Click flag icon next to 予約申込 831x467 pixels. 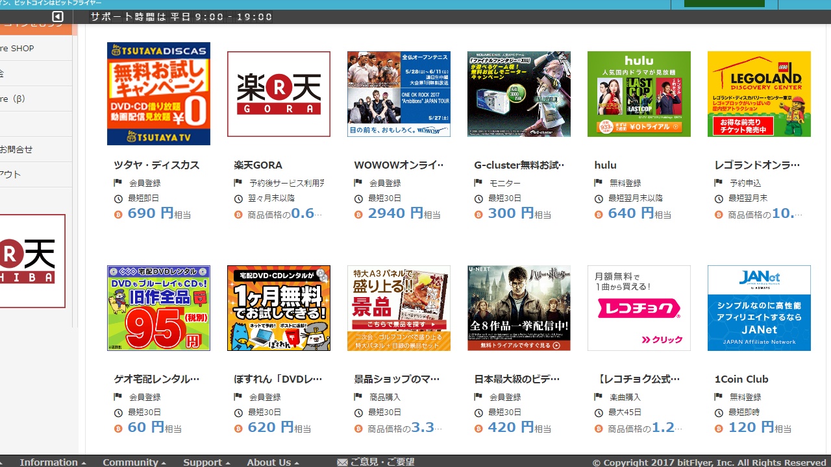719,183
